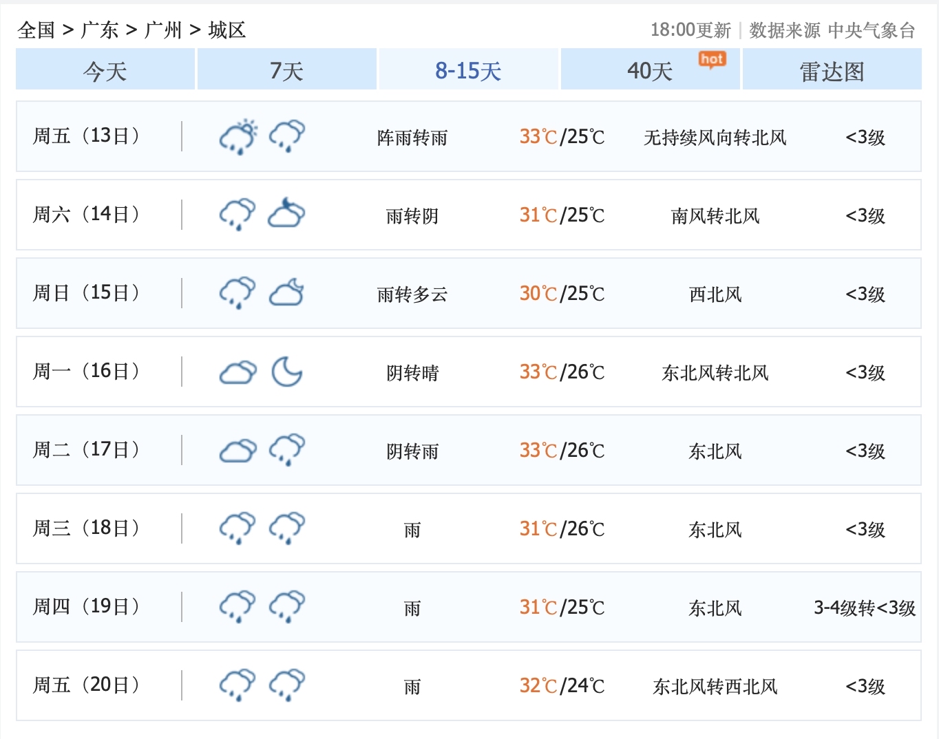Screen dimensions: 939x739
Task: Click the 30℃/25℃ temperature value
Action: [562, 294]
